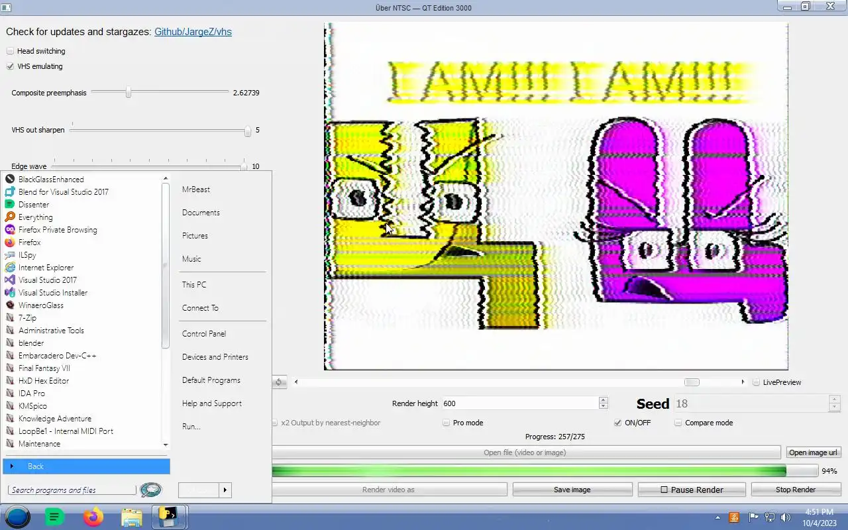Click the magnifier search button in Start menu
The width and height of the screenshot is (848, 530).
tap(151, 490)
